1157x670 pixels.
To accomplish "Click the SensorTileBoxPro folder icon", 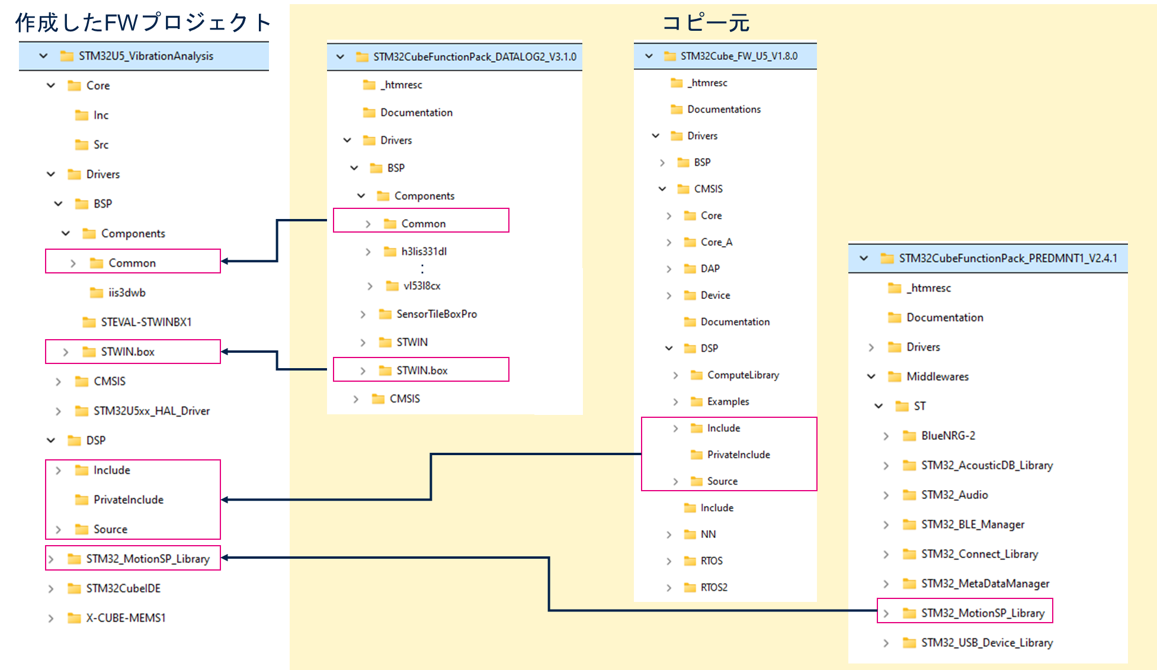I will pos(385,314).
